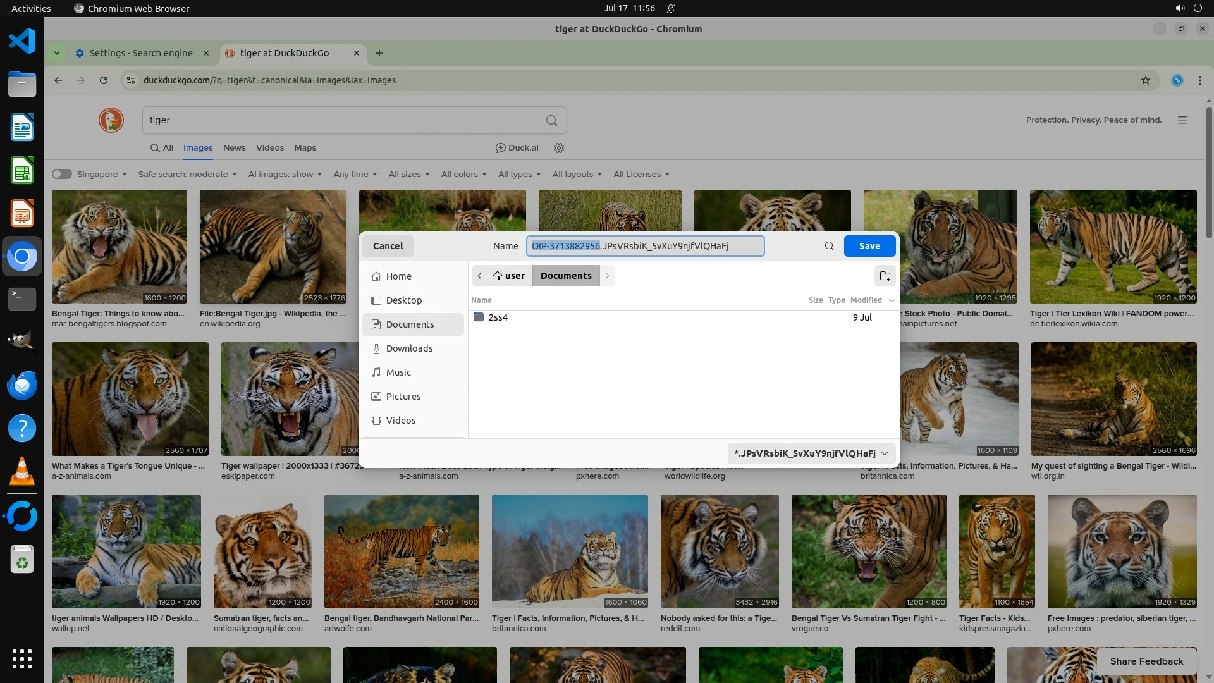The height and width of the screenshot is (683, 1214).
Task: Bookmark the page with the star icon
Action: click(1145, 80)
